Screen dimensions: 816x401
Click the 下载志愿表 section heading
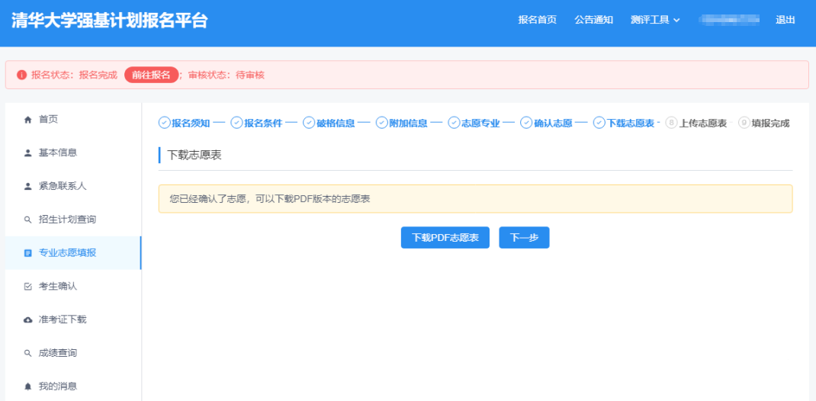pos(194,155)
